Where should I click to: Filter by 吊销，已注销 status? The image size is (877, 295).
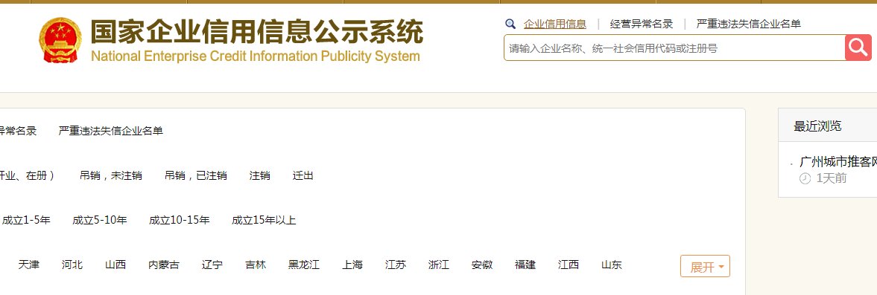point(196,175)
